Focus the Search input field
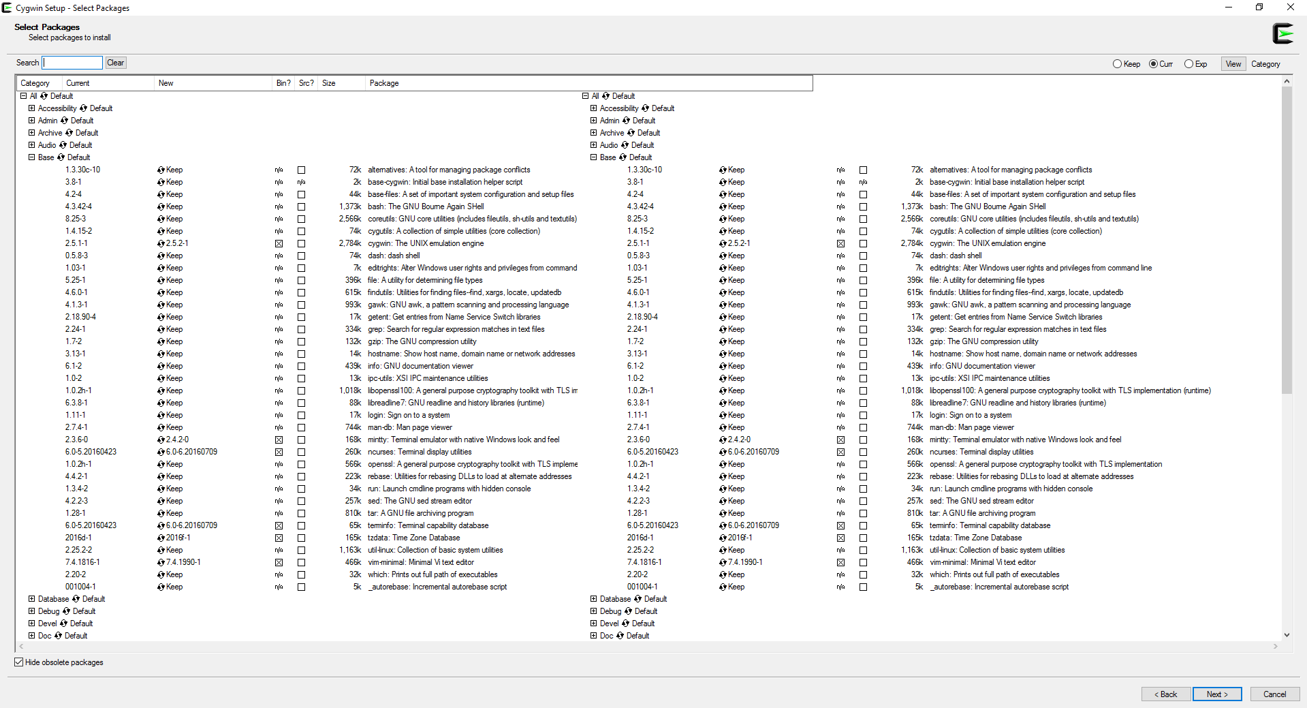Viewport: 1307px width, 708px height. click(x=72, y=63)
